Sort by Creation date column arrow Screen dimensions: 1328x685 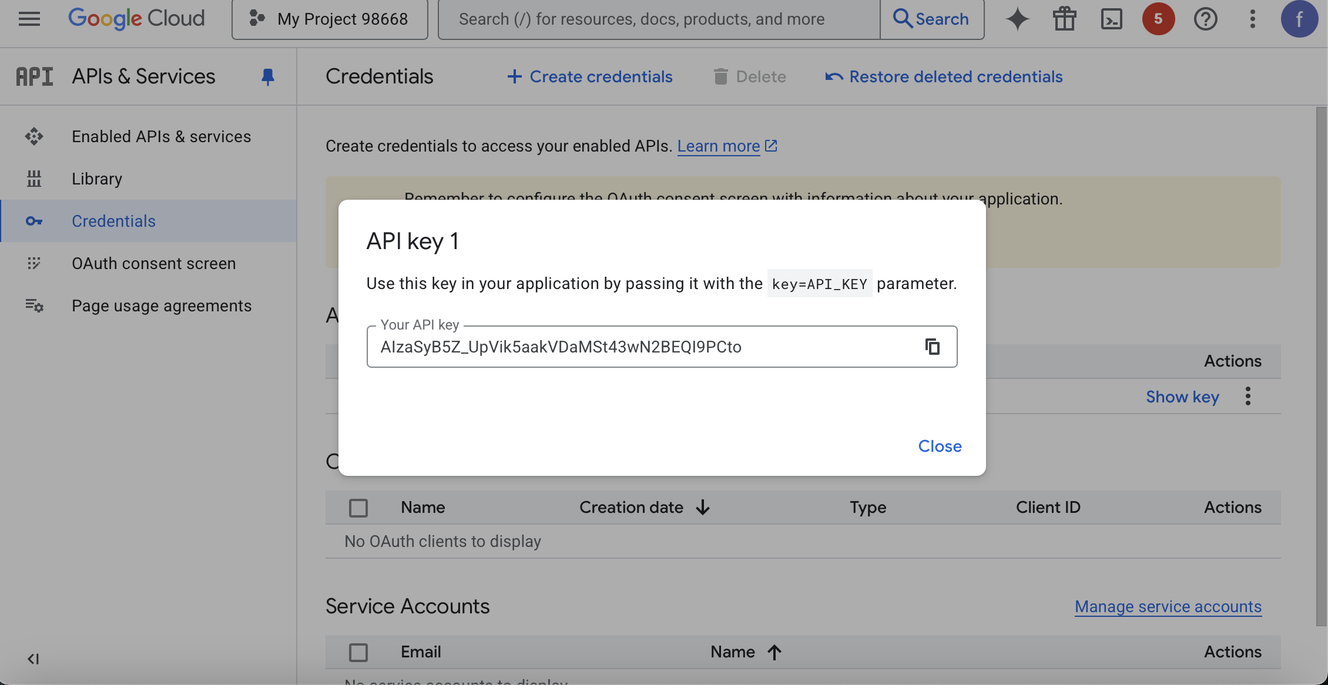[x=703, y=508]
